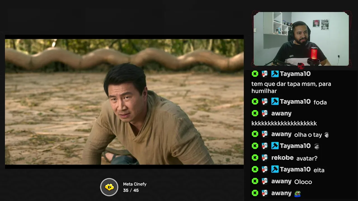This screenshot has height=201, width=358.
Task: Click the 35 / 45 goal progress counter
Action: tap(131, 190)
